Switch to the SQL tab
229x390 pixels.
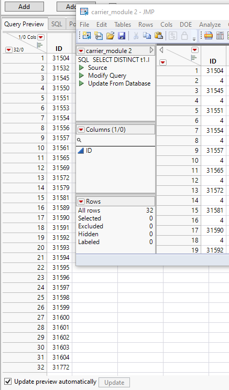pyautogui.click(x=57, y=24)
